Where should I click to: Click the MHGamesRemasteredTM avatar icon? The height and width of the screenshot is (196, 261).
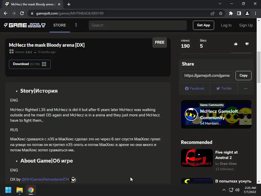(x=73, y=180)
